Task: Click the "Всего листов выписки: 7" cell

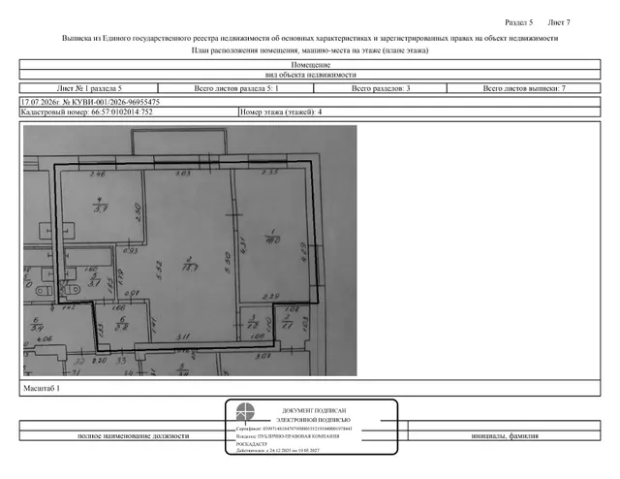Action: (x=524, y=88)
